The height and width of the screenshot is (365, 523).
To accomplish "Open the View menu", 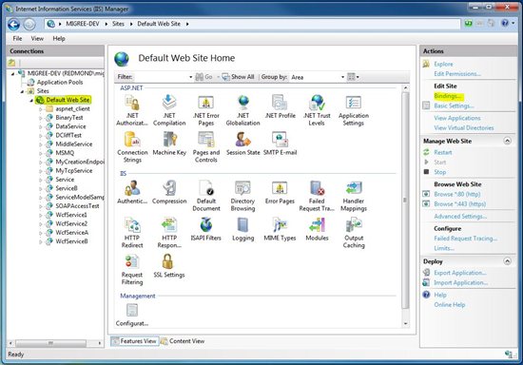I will [x=37, y=39].
